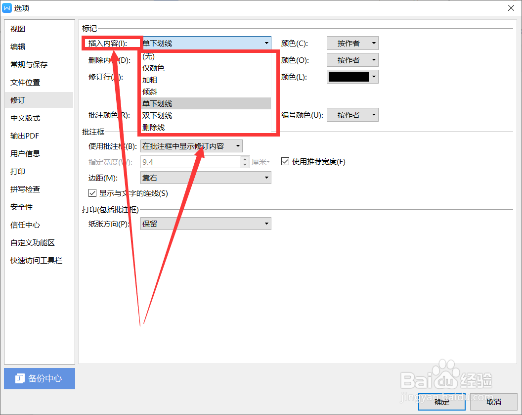The width and height of the screenshot is (522, 415).
Task: Open the 颜色(C) 按作者 dropdown
Action: tap(352, 43)
